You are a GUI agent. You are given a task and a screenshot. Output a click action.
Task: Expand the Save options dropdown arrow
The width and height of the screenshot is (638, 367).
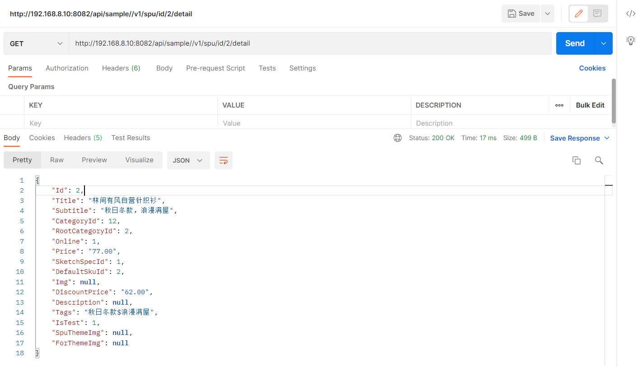tap(547, 14)
